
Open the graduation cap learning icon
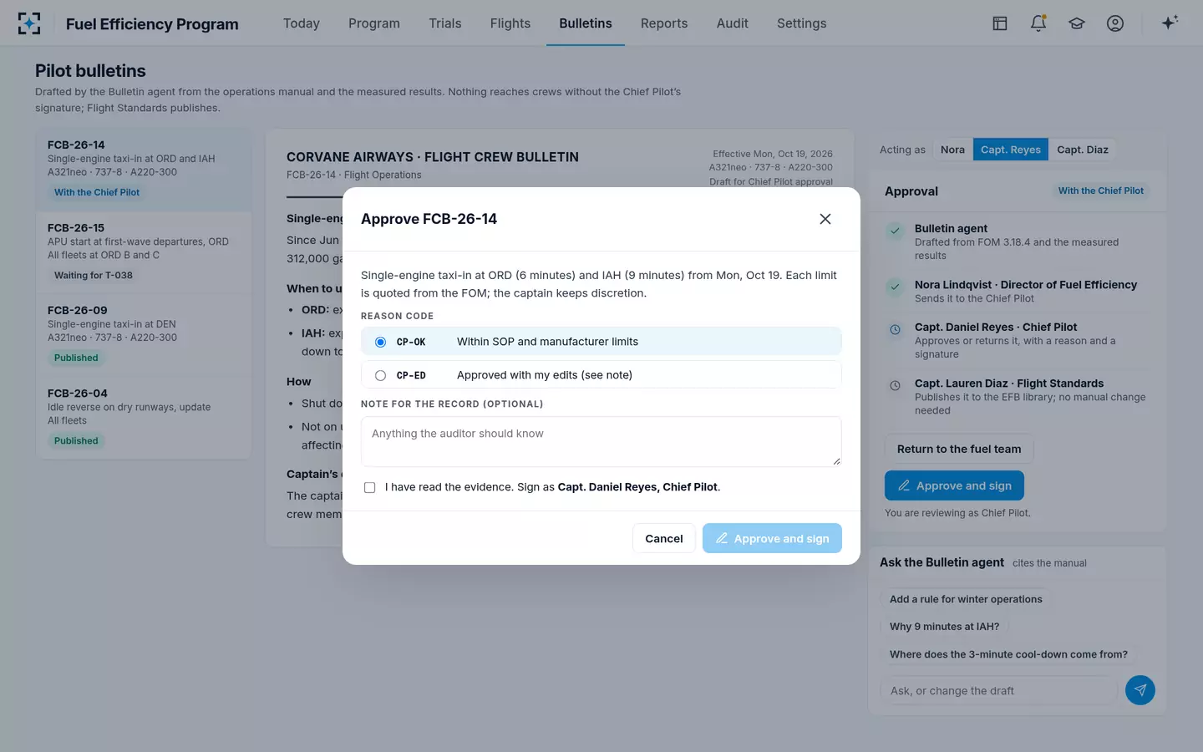tap(1077, 23)
